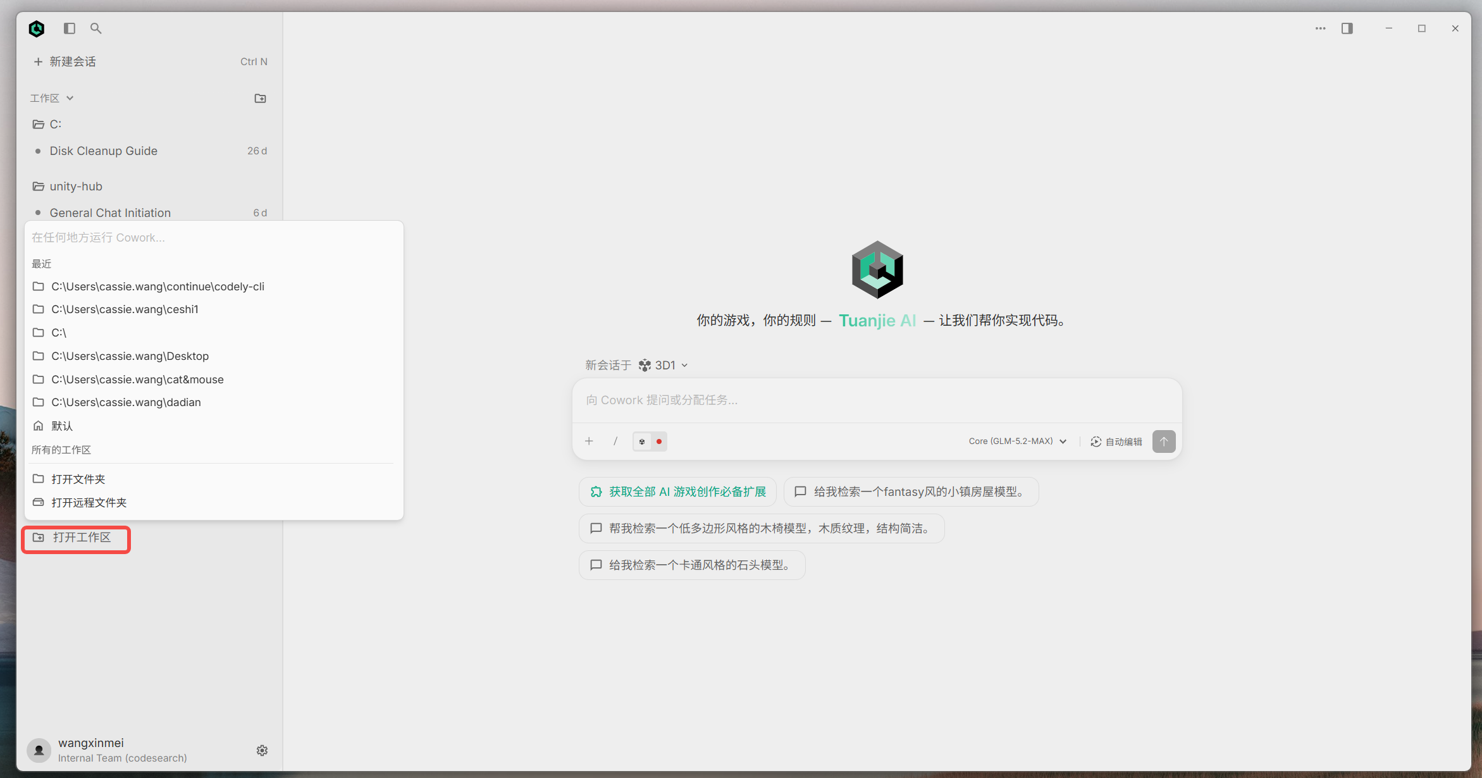
Task: Click the 所有的工作区 label
Action: (61, 450)
